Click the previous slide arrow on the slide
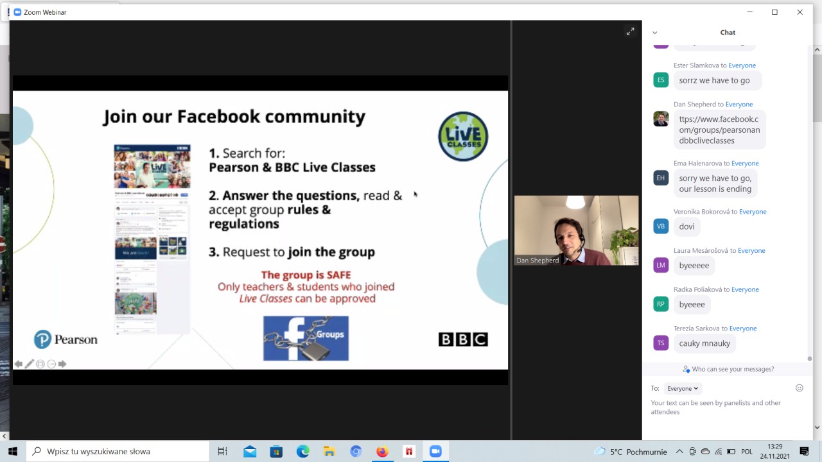Screen dimensions: 822x462 click(x=19, y=364)
